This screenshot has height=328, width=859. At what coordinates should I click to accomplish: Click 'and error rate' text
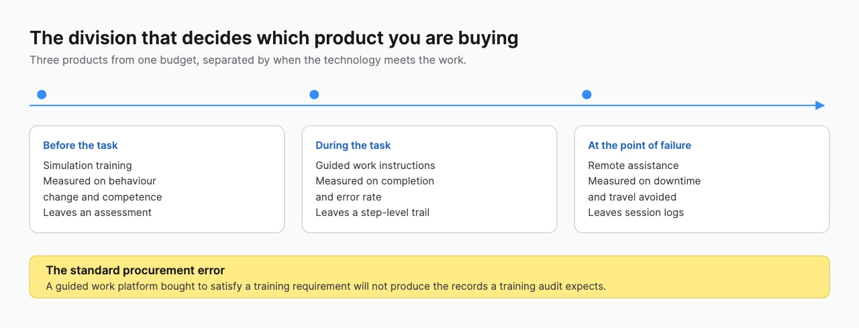[x=348, y=197]
